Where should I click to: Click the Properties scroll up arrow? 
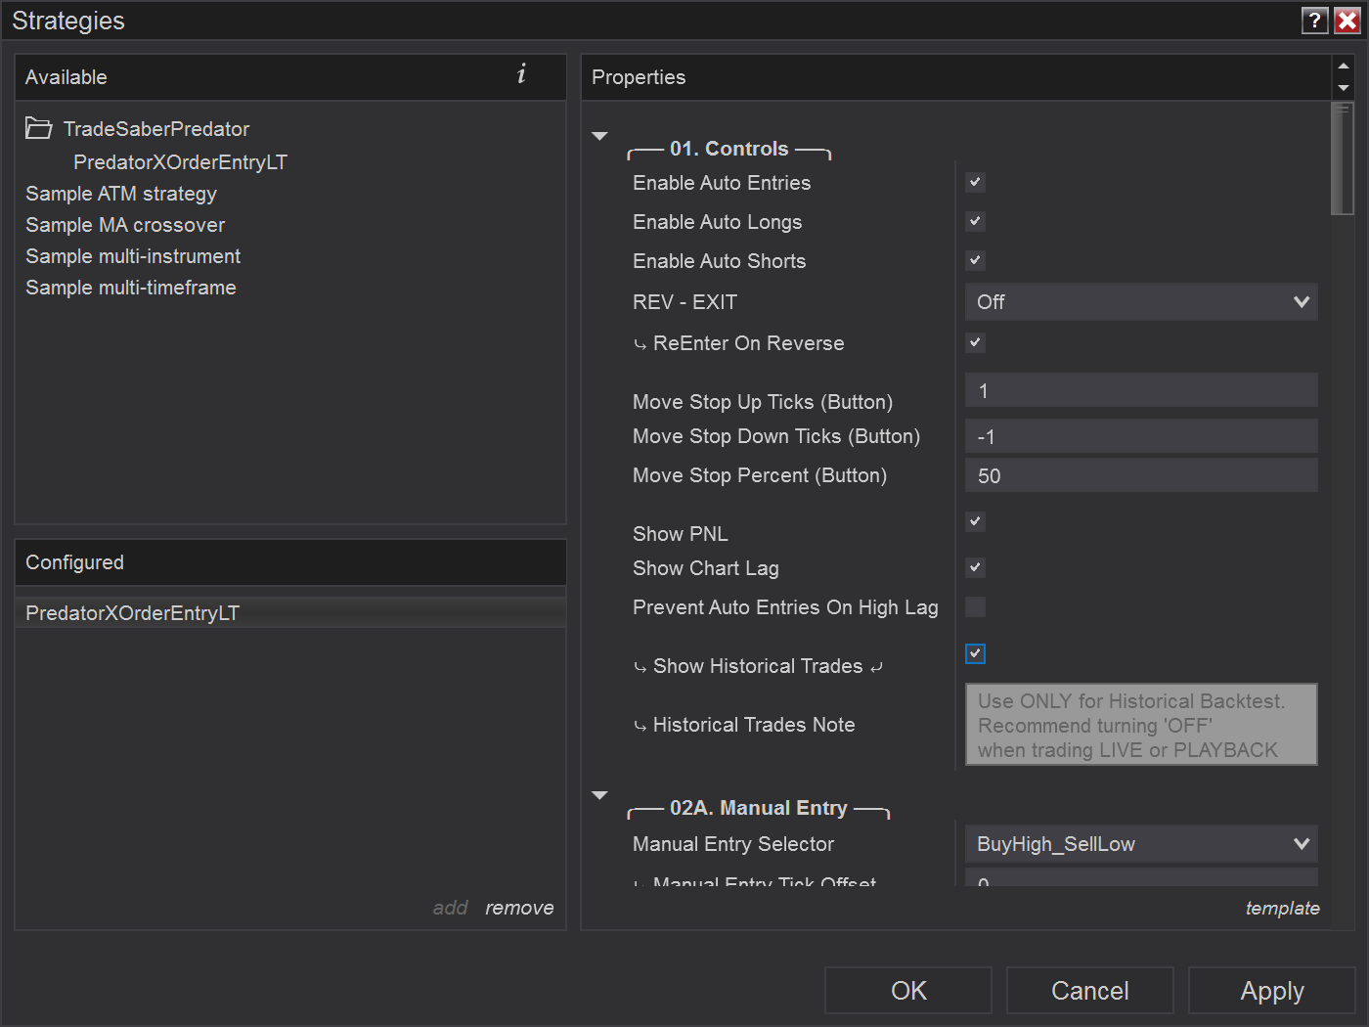tap(1344, 67)
